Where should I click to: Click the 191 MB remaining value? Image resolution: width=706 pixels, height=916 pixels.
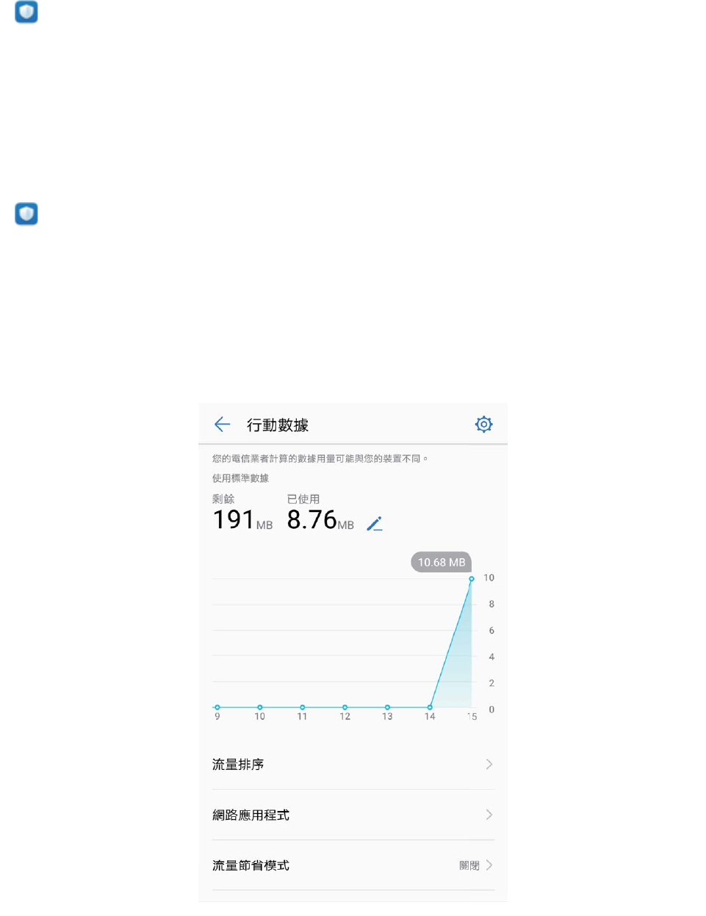pos(242,520)
